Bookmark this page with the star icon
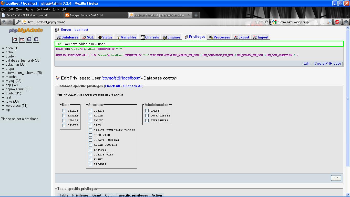 [x=258, y=22]
